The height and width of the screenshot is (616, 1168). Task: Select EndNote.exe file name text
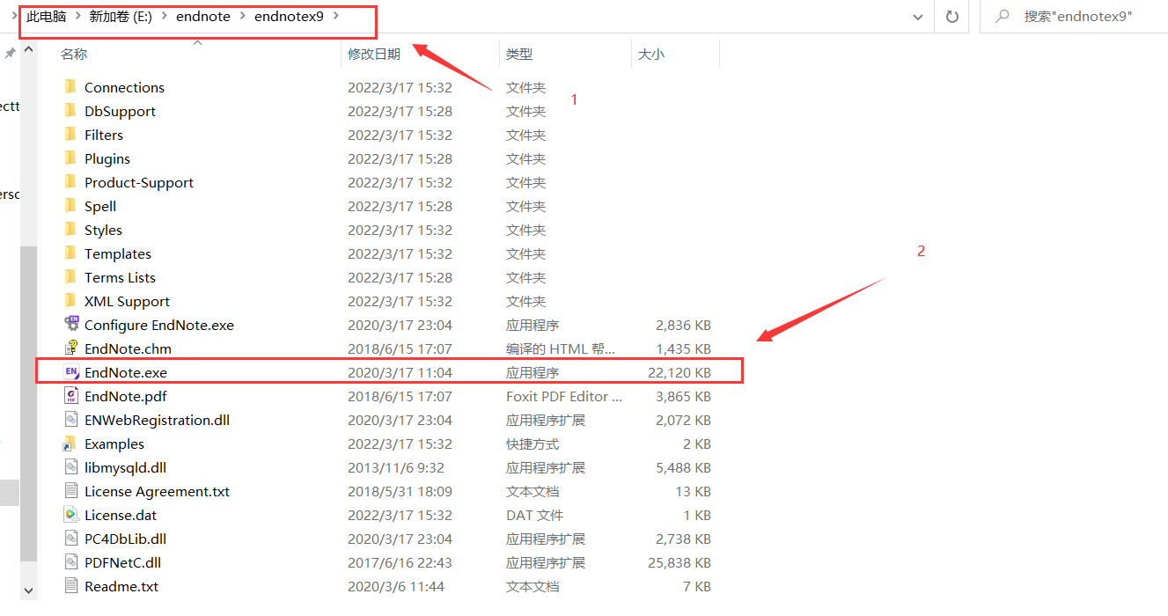pos(126,372)
